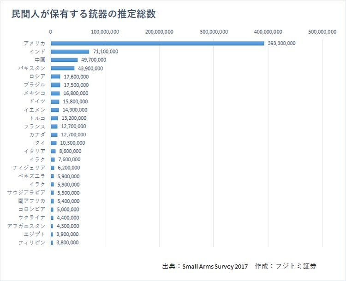Click the Small Arms Survey 2017 source text
The image size is (346, 281).
tap(215, 267)
